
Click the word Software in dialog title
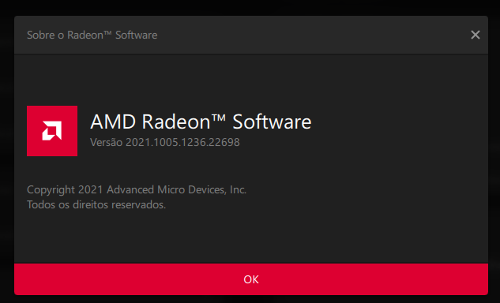[137, 35]
